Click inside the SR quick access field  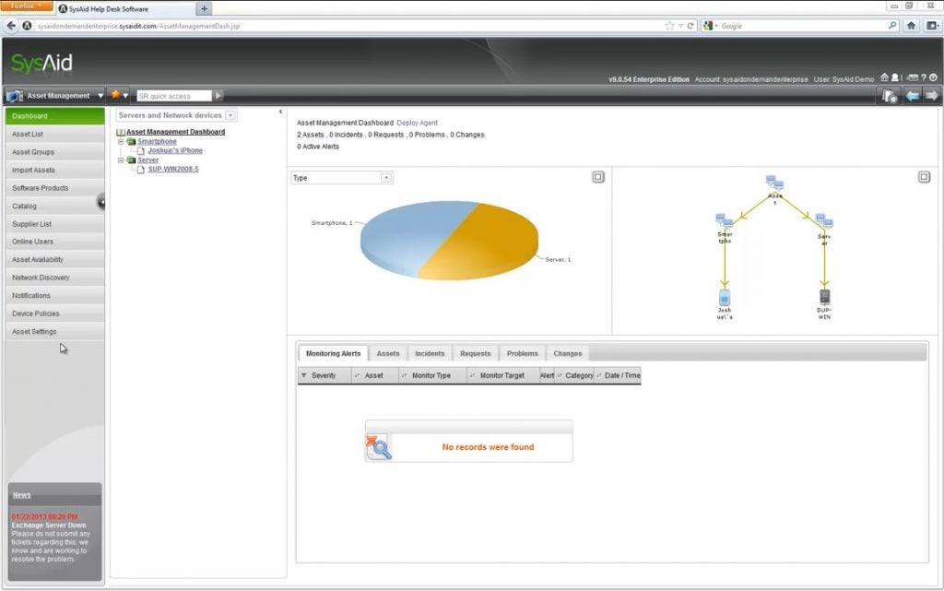[x=175, y=95]
